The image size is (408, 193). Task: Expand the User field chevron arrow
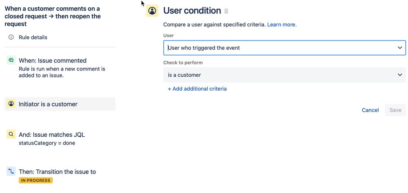click(400, 48)
